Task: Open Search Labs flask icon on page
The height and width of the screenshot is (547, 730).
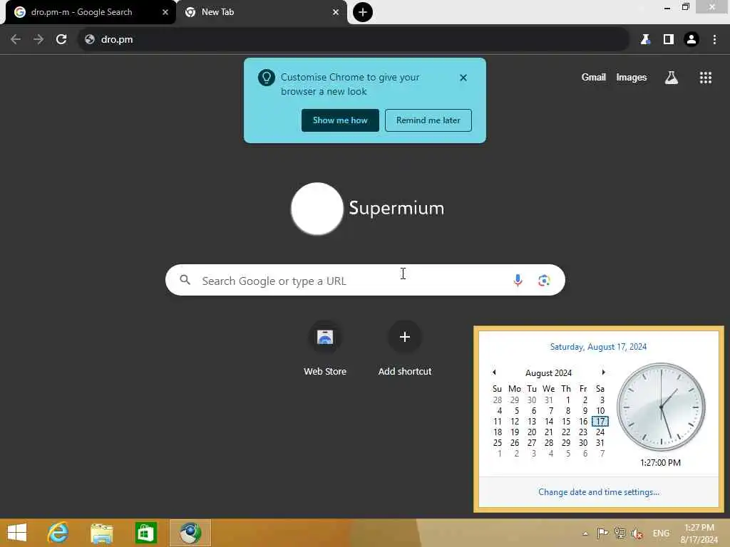Action: click(x=672, y=78)
